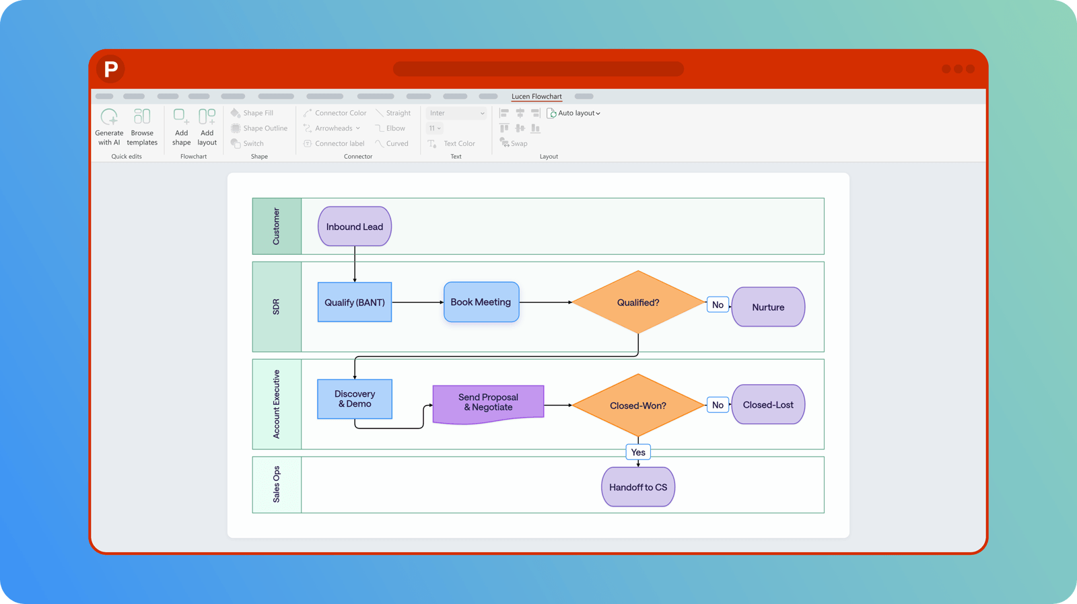This screenshot has height=604, width=1077.
Task: Switch to the Lucen Flowchart tab
Action: pos(536,96)
